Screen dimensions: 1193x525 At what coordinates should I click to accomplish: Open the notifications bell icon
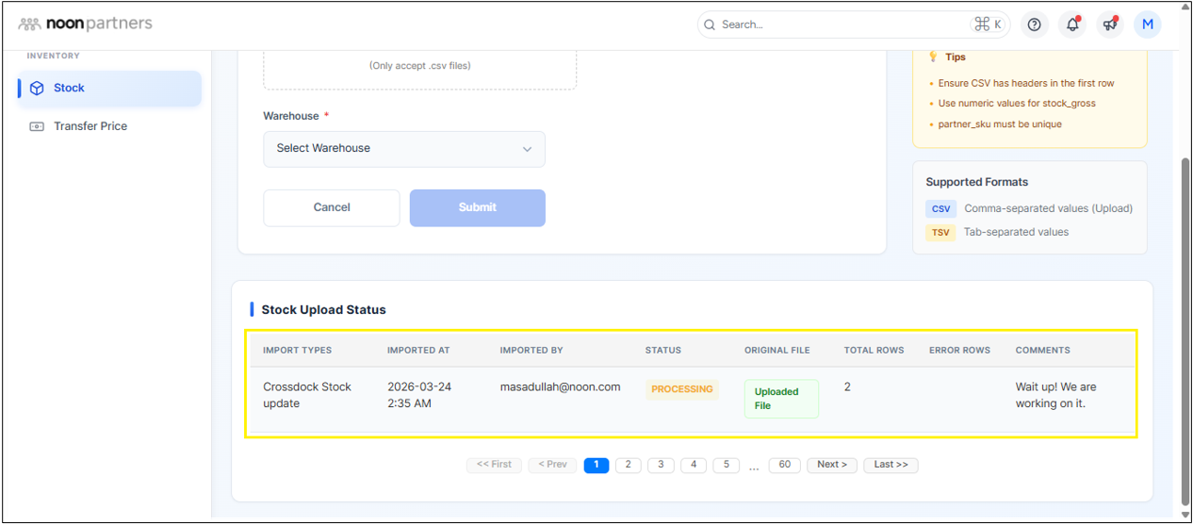click(1072, 25)
